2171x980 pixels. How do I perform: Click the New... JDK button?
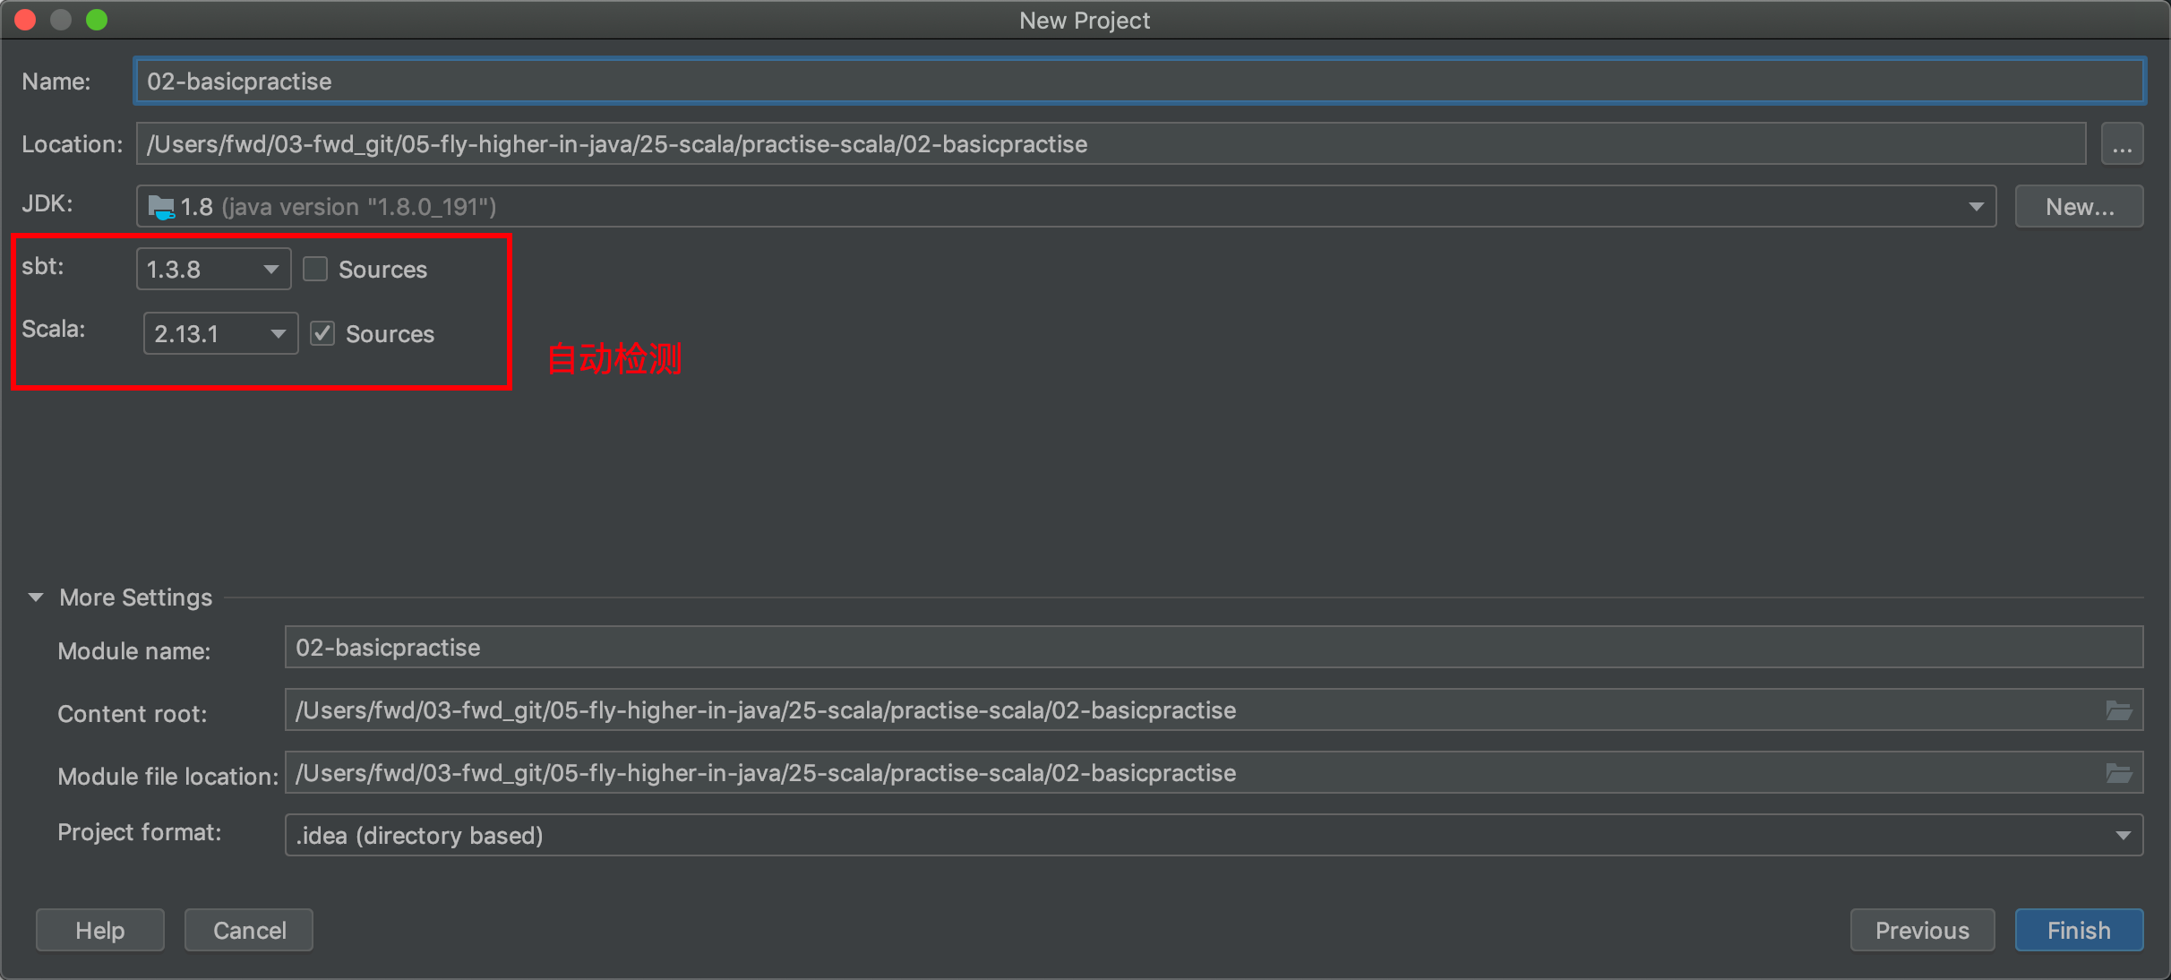[2079, 207]
